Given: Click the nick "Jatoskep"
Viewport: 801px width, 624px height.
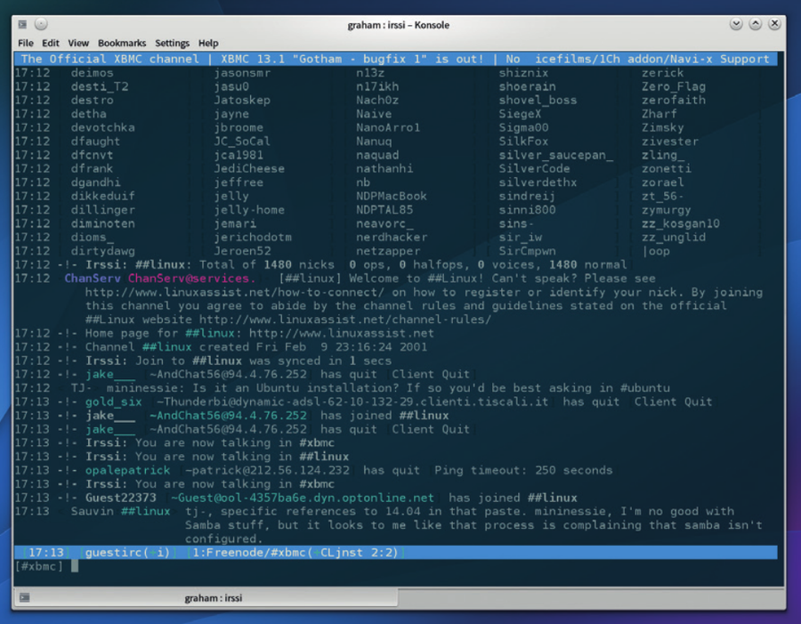Looking at the screenshot, I should tap(242, 101).
